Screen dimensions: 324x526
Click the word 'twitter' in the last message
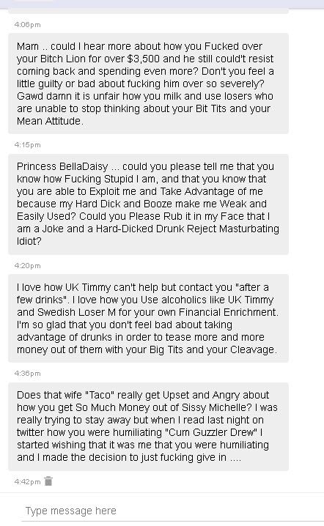(x=31, y=432)
